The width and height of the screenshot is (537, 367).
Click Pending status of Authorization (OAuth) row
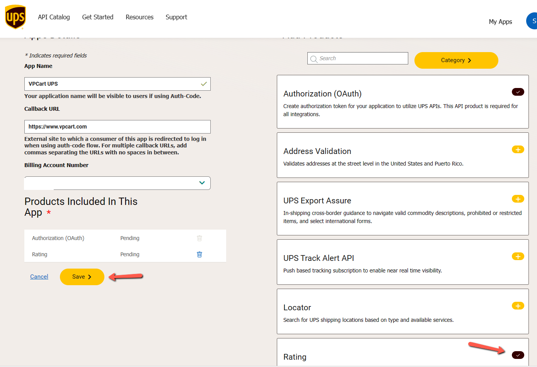(x=130, y=238)
